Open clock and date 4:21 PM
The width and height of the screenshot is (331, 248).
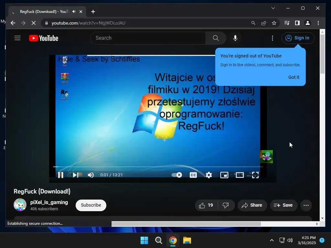(307, 240)
